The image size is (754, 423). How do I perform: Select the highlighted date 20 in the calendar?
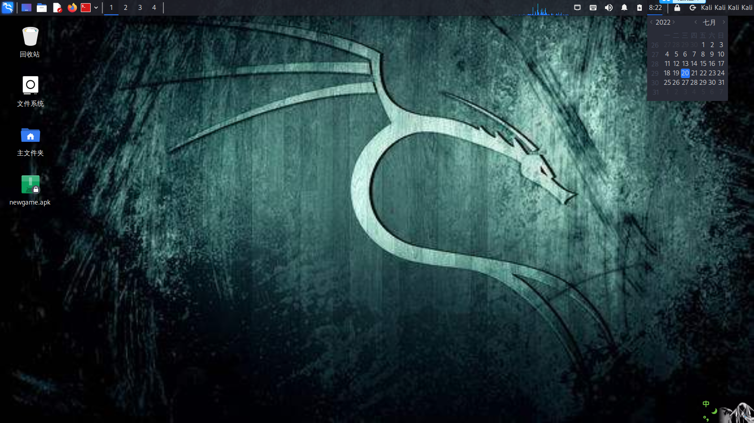[685, 73]
